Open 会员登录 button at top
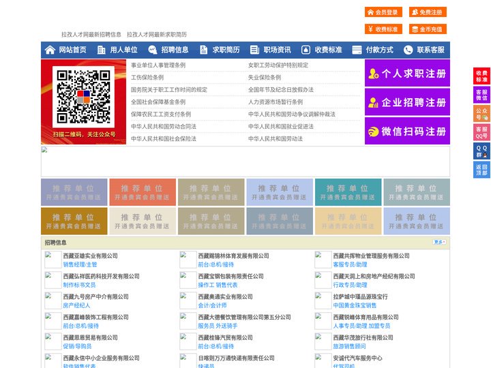 (x=383, y=12)
